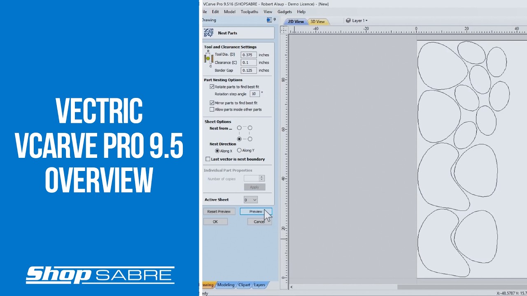
Task: Switch to the Modeling tab
Action: (226, 285)
